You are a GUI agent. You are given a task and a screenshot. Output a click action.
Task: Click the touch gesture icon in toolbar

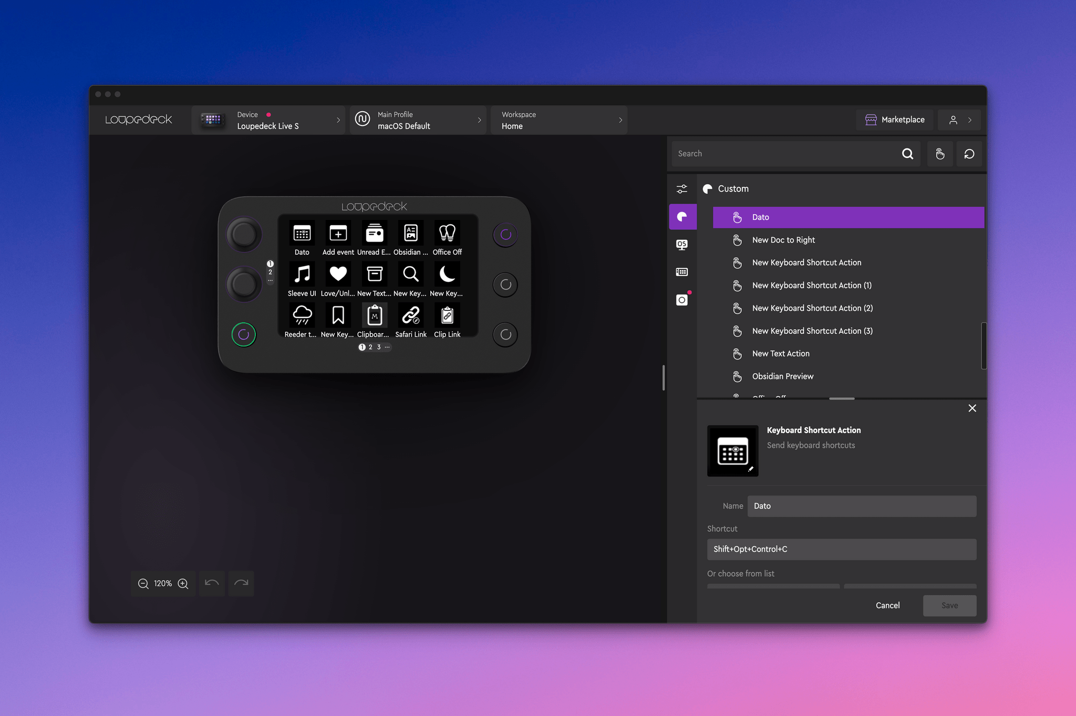939,153
